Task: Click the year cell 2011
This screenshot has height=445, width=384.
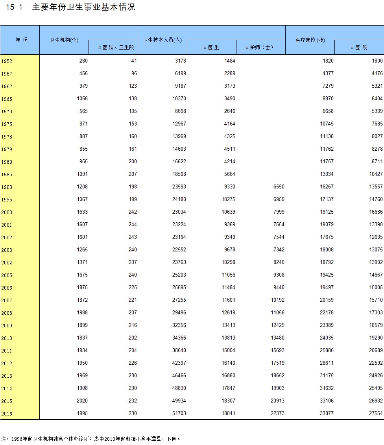Action: (x=7, y=351)
